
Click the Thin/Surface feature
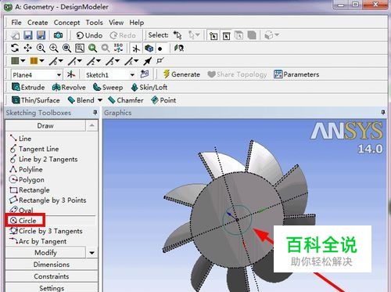pyautogui.click(x=36, y=100)
